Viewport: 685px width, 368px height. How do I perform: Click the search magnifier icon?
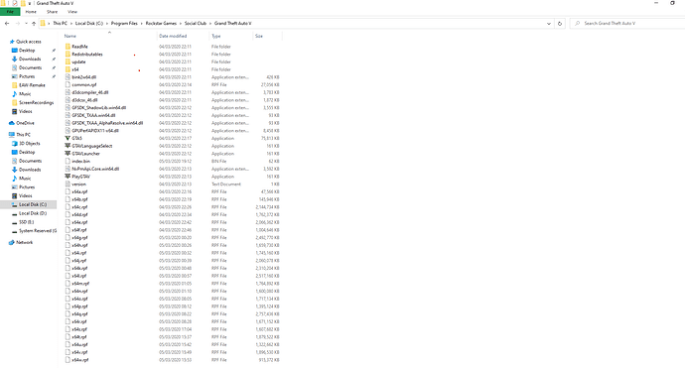pos(577,24)
